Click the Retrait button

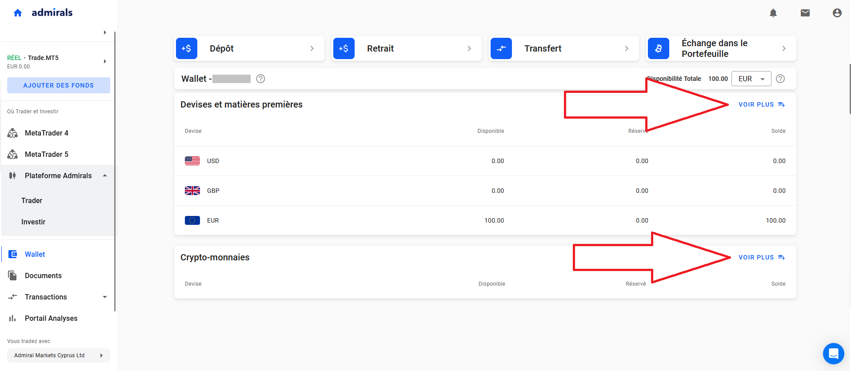click(x=407, y=48)
